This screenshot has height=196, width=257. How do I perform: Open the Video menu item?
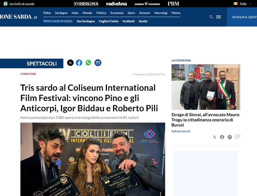coord(47,13)
